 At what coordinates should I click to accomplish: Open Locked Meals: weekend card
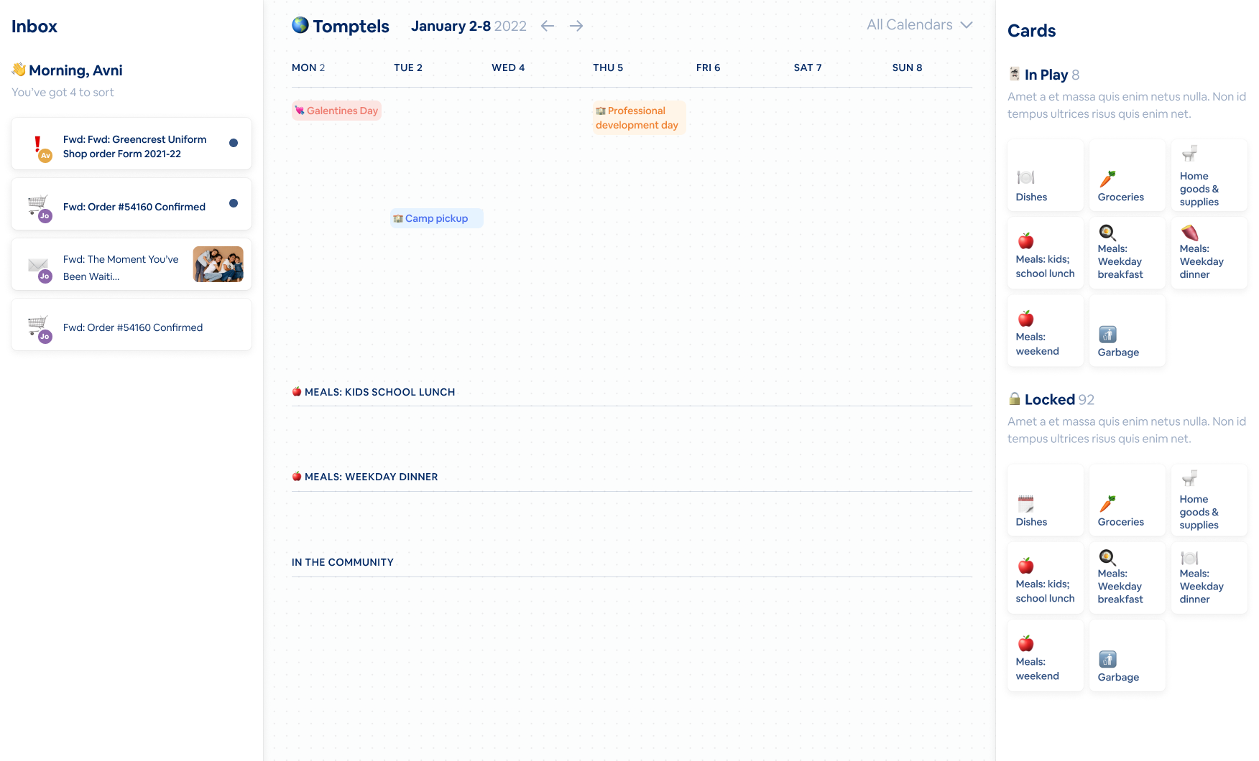[1045, 656]
